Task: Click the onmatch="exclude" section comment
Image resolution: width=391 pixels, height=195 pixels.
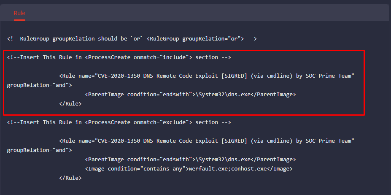Action: pos(119,122)
